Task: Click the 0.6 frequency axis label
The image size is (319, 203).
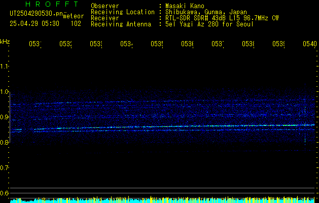Action: (4, 193)
